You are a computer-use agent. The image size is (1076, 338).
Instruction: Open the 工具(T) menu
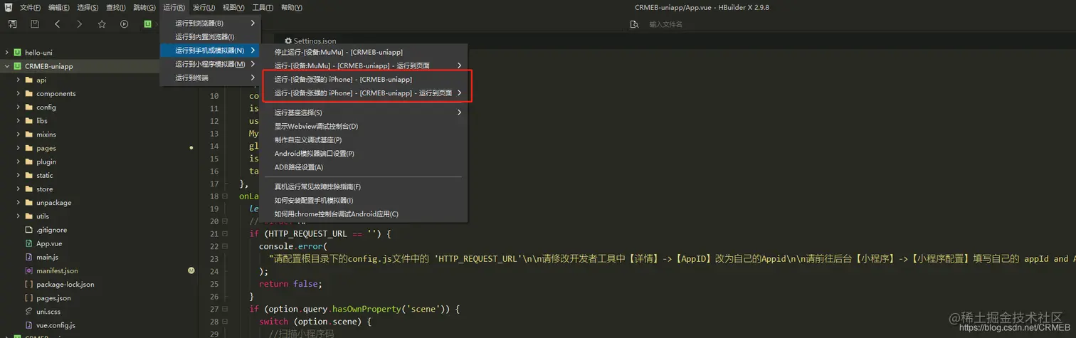[x=263, y=7]
